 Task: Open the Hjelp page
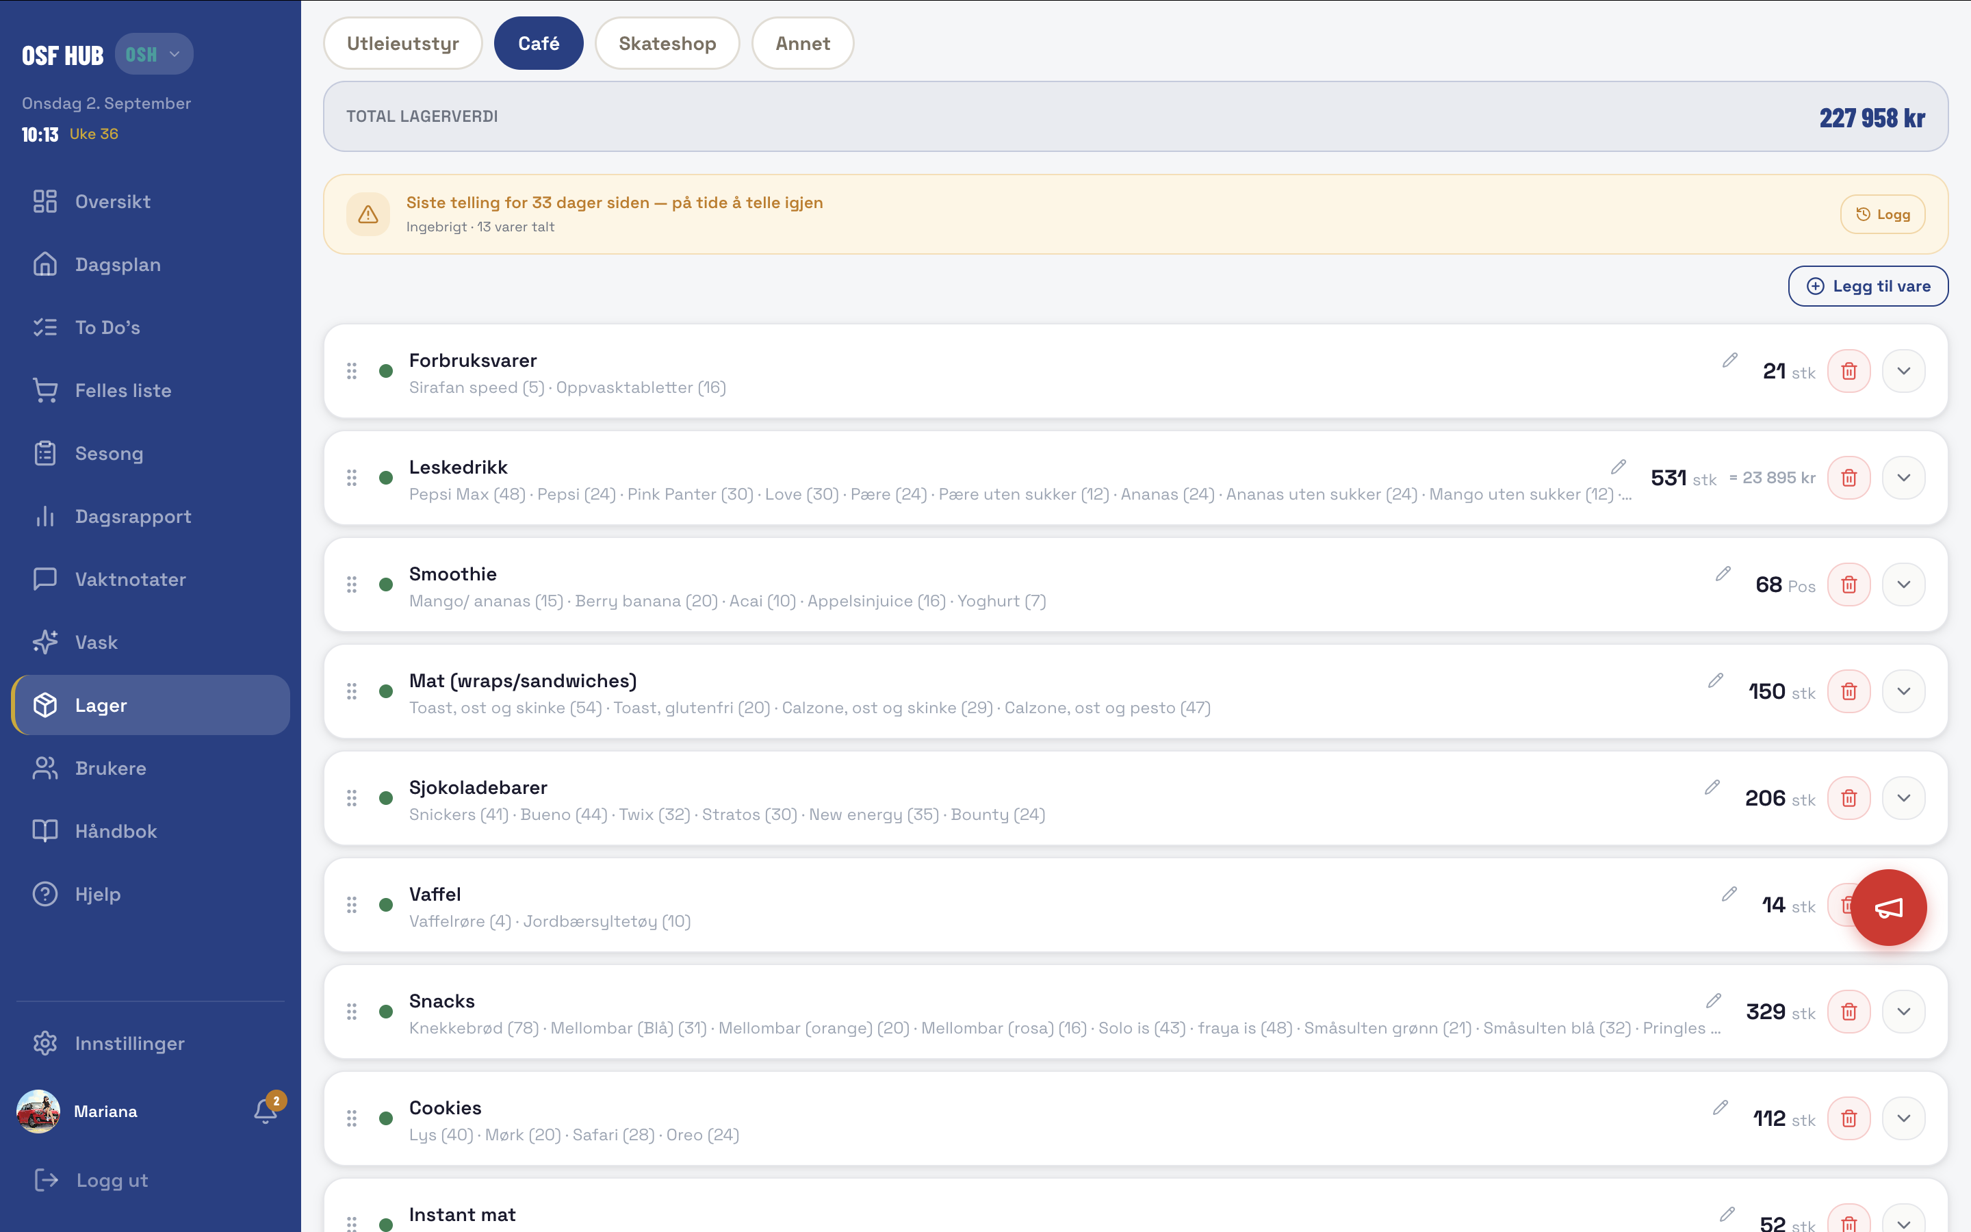point(151,894)
